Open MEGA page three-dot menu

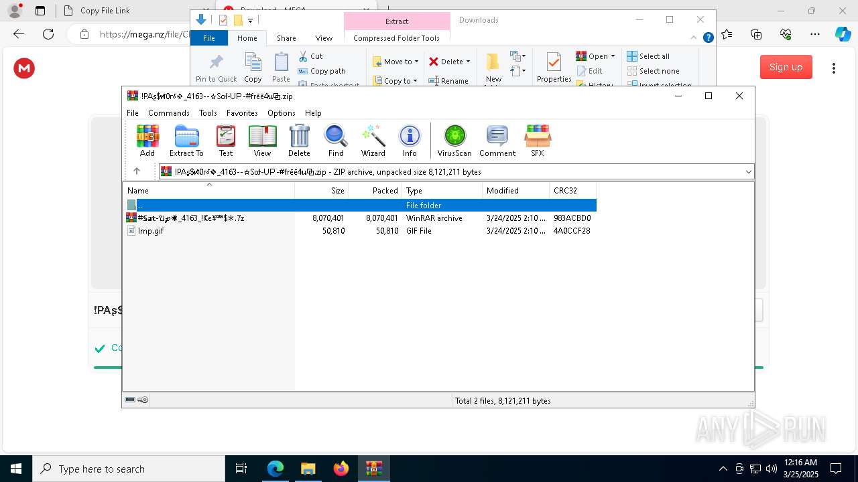coord(834,68)
